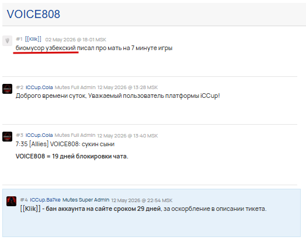Click ban text "бан аккаунта на сайте сроком 29 дней"
Screen dimensions: 306x240
tap(104, 209)
